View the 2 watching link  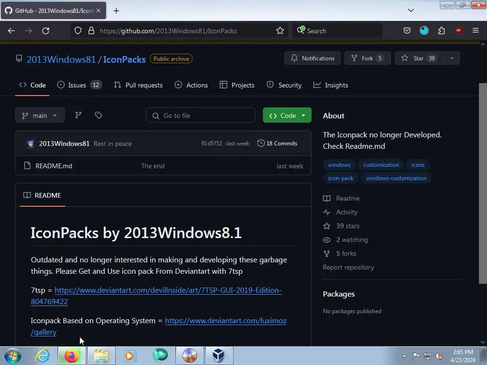click(345, 240)
